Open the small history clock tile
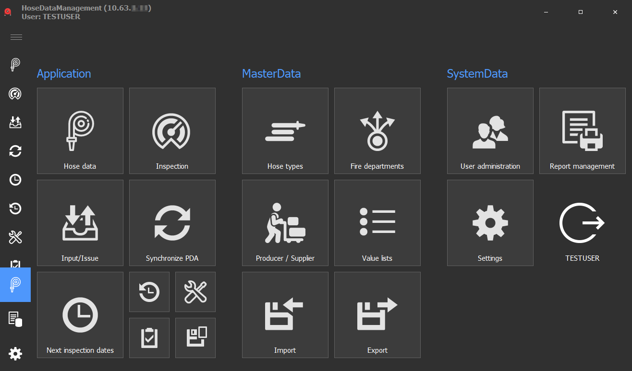 pyautogui.click(x=149, y=291)
